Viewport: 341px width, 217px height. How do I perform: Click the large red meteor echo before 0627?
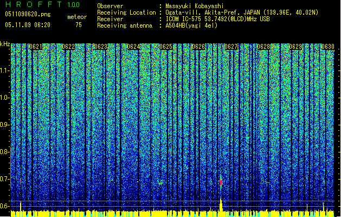tap(221, 182)
